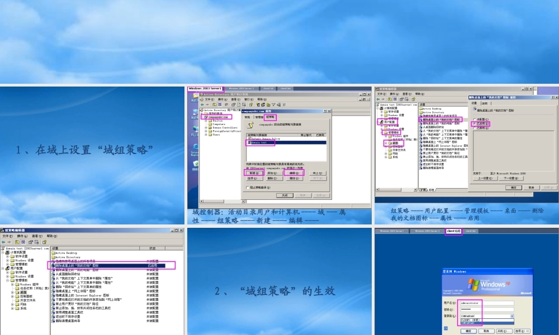Click horizontal scrollbar under Active Directory tree pane
Viewport: 559px width, 335px height.
pyautogui.click(x=221, y=201)
